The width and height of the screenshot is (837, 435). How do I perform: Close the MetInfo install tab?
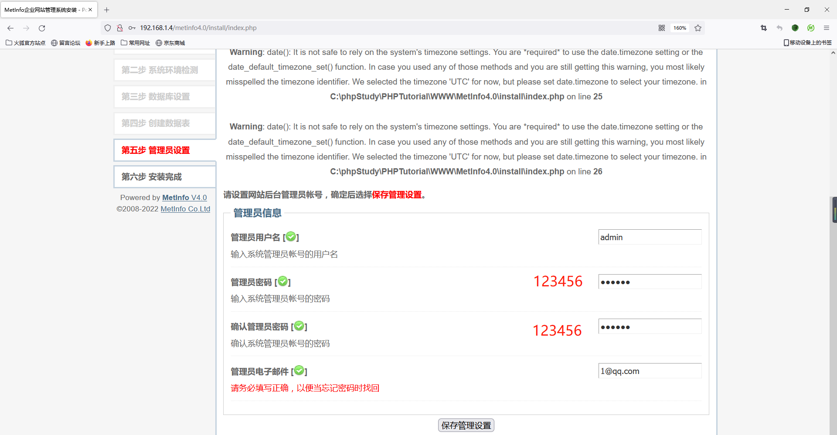point(90,10)
